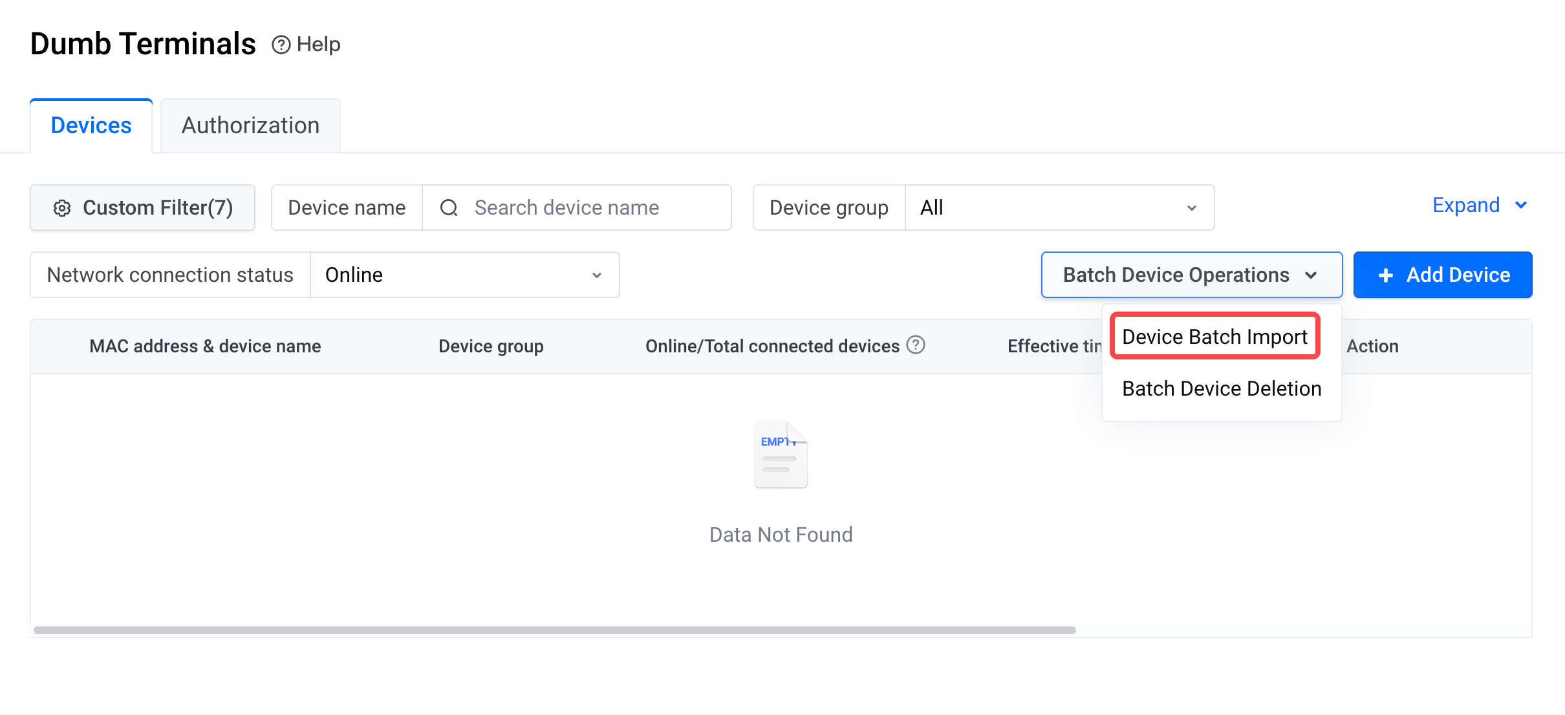Click the plus icon in Add Device
Viewport: 1565px width, 715px height.
point(1385,275)
